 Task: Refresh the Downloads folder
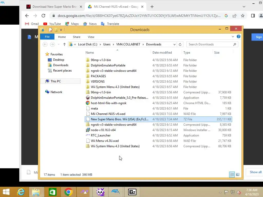tap(180, 44)
